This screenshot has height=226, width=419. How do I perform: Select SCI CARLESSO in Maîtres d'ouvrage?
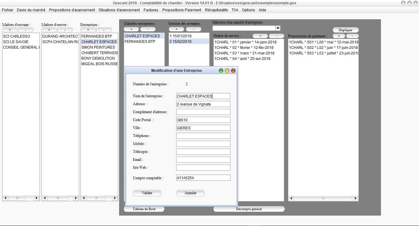click(x=21, y=36)
